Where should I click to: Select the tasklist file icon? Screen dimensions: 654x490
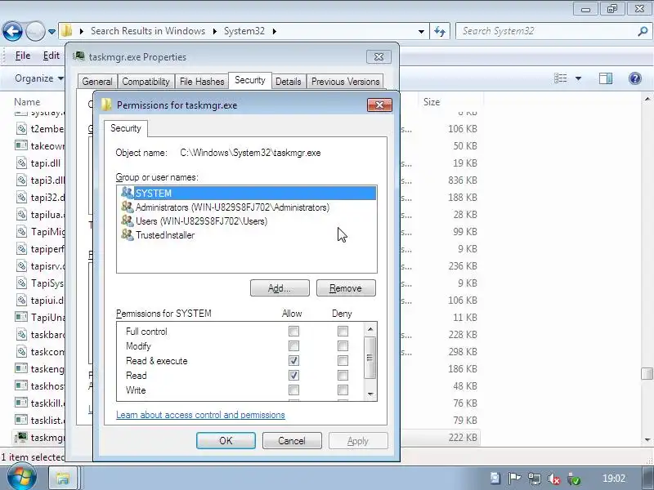tap(21, 420)
